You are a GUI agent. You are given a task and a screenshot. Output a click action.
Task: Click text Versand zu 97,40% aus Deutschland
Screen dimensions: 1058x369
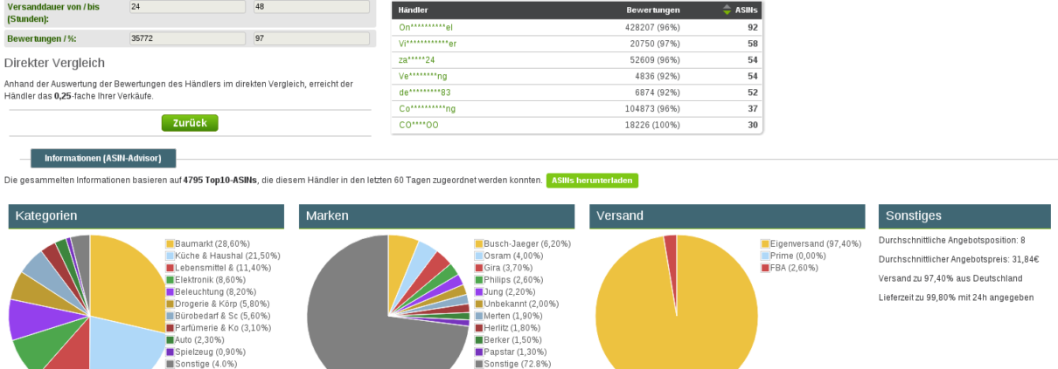click(950, 278)
